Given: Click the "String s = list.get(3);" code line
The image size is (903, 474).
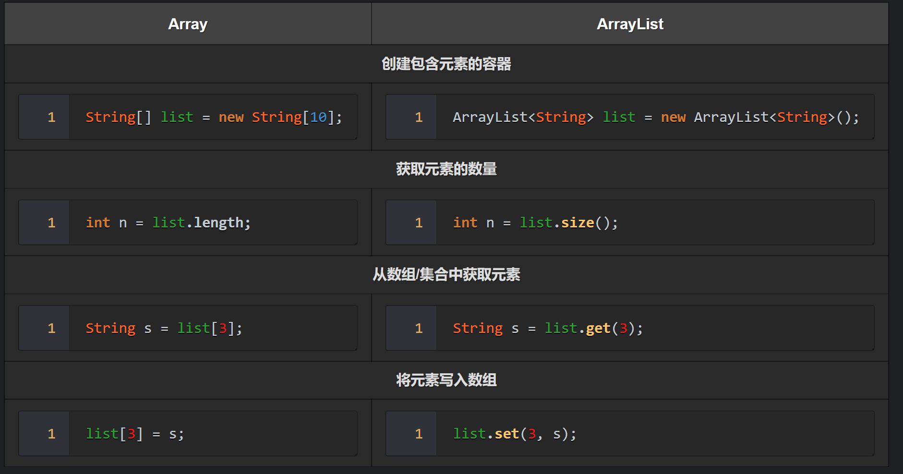Looking at the screenshot, I should 548,328.
